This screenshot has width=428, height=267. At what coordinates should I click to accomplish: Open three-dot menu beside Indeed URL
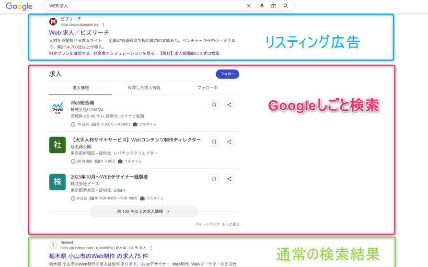(x=151, y=248)
